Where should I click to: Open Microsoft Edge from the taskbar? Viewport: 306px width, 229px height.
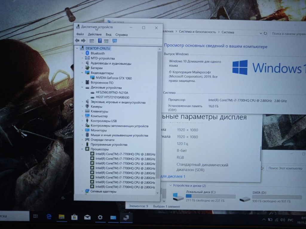point(49,217)
